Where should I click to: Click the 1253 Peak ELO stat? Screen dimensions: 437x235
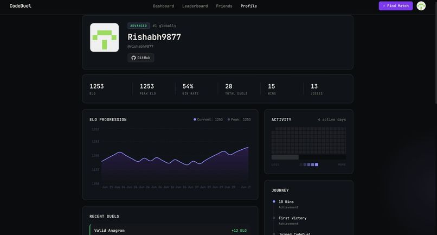pos(147,89)
